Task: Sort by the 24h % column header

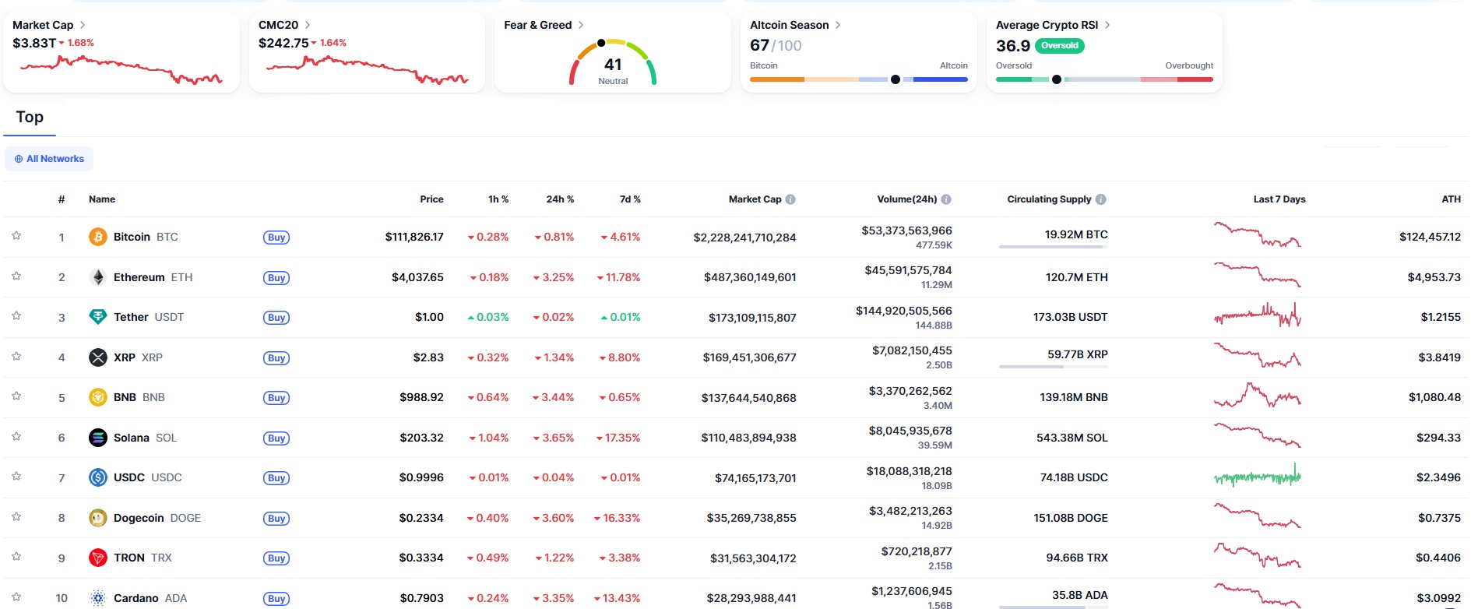Action: point(560,199)
